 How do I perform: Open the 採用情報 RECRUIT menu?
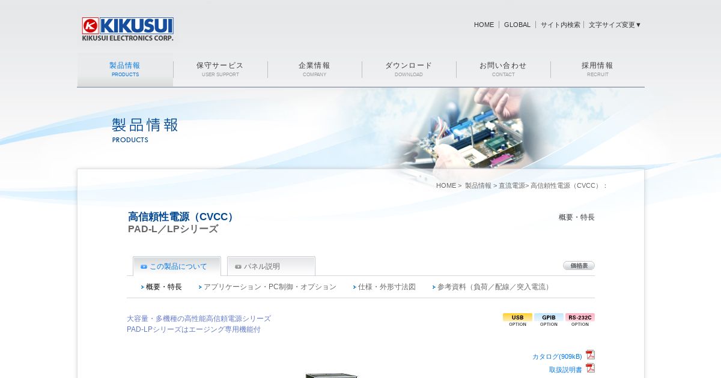click(x=597, y=70)
